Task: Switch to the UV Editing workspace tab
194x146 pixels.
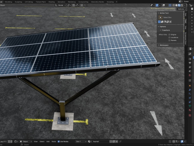Action: click(x=29, y=2)
